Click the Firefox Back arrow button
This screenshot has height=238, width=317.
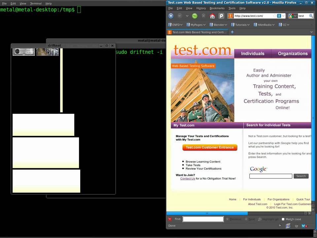(x=171, y=16)
